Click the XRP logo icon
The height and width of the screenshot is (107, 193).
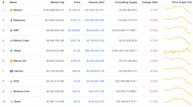(11, 30)
